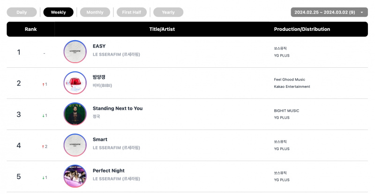Click the red up arrow beside rank 4

pyautogui.click(x=43, y=147)
